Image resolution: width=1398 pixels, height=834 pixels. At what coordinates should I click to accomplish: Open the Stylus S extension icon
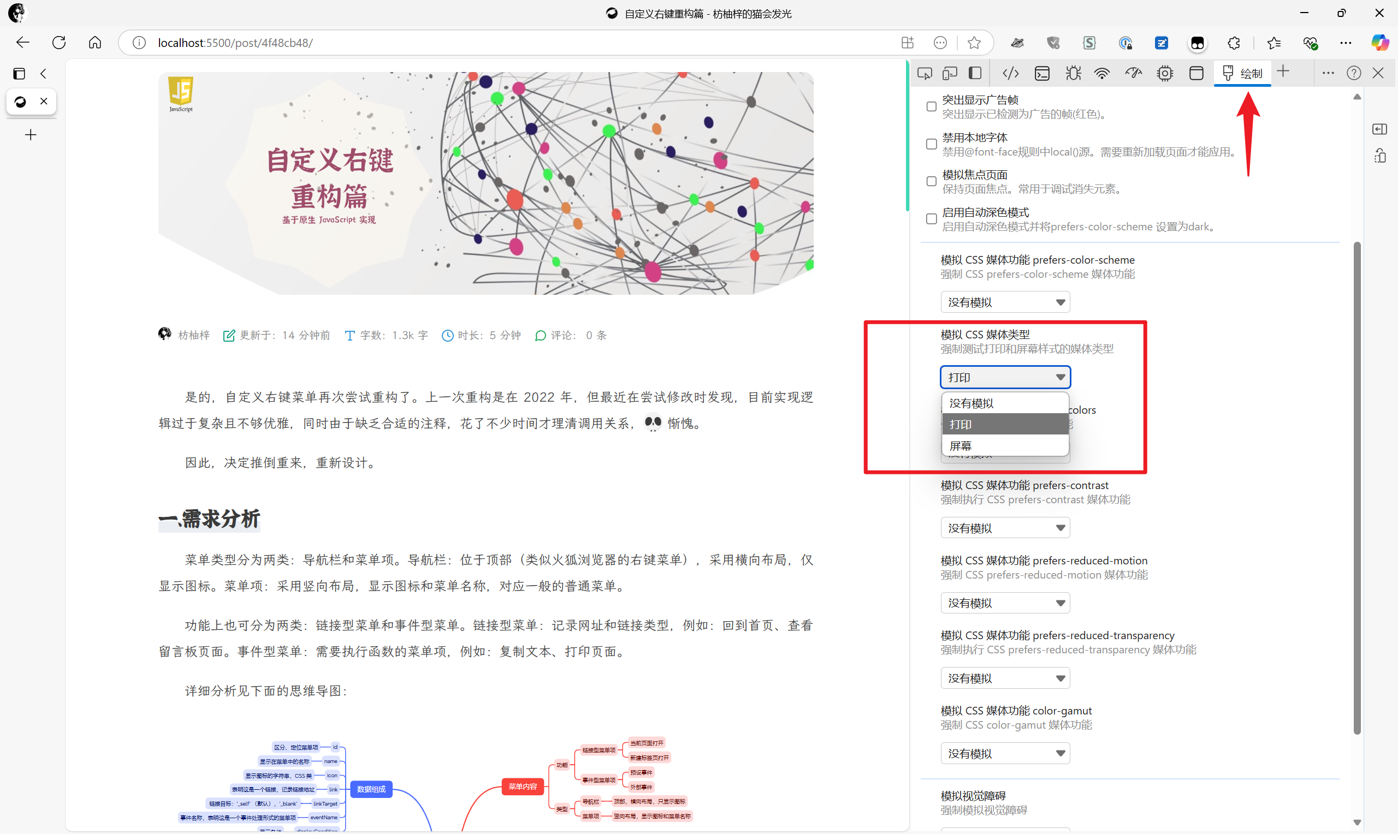click(1089, 43)
